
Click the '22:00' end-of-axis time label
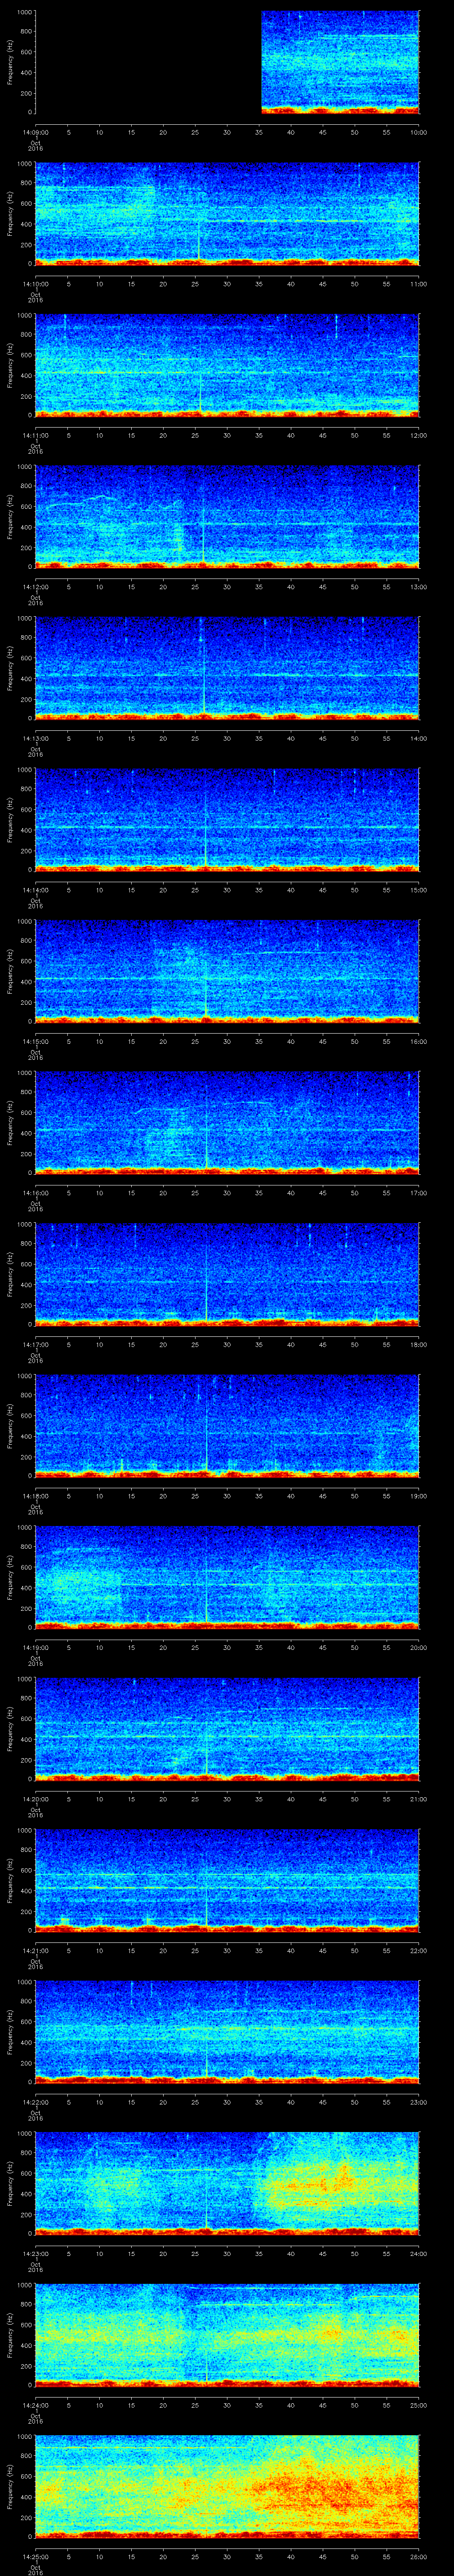[419, 1950]
